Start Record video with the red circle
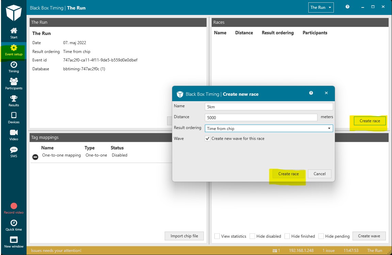 tap(14, 208)
